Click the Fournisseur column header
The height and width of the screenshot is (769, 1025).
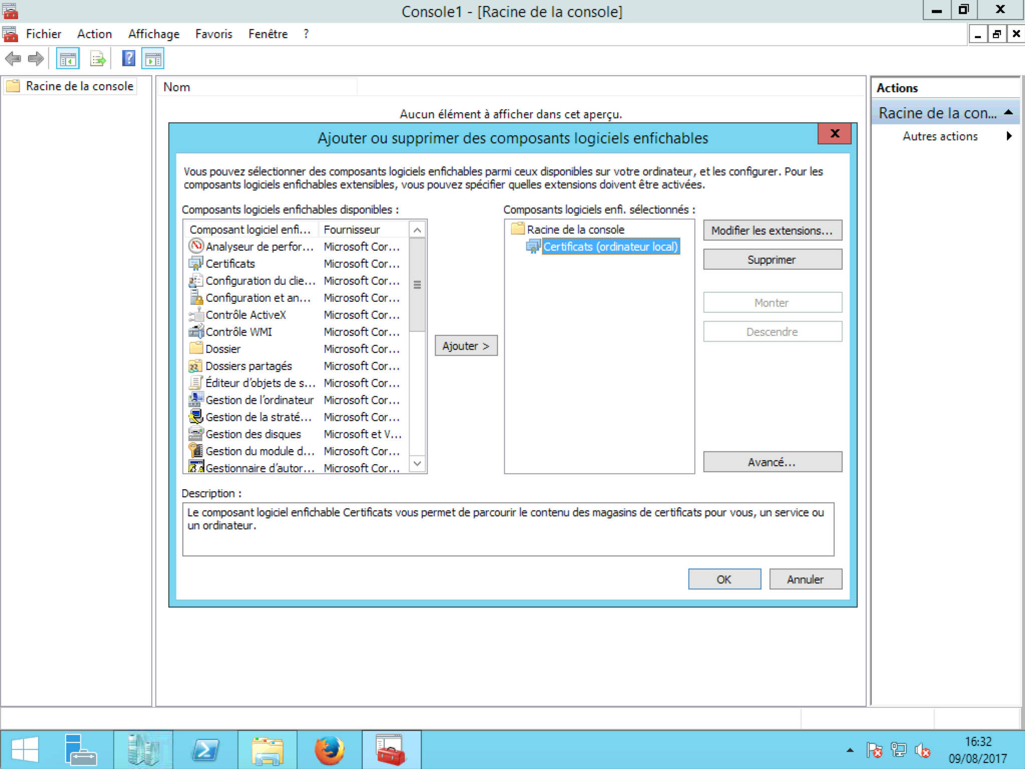[x=363, y=230]
